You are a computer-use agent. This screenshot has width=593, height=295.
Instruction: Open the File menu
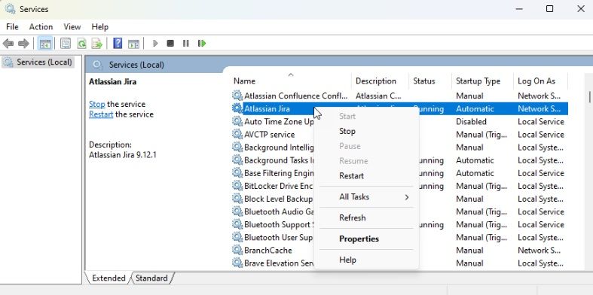click(x=12, y=27)
